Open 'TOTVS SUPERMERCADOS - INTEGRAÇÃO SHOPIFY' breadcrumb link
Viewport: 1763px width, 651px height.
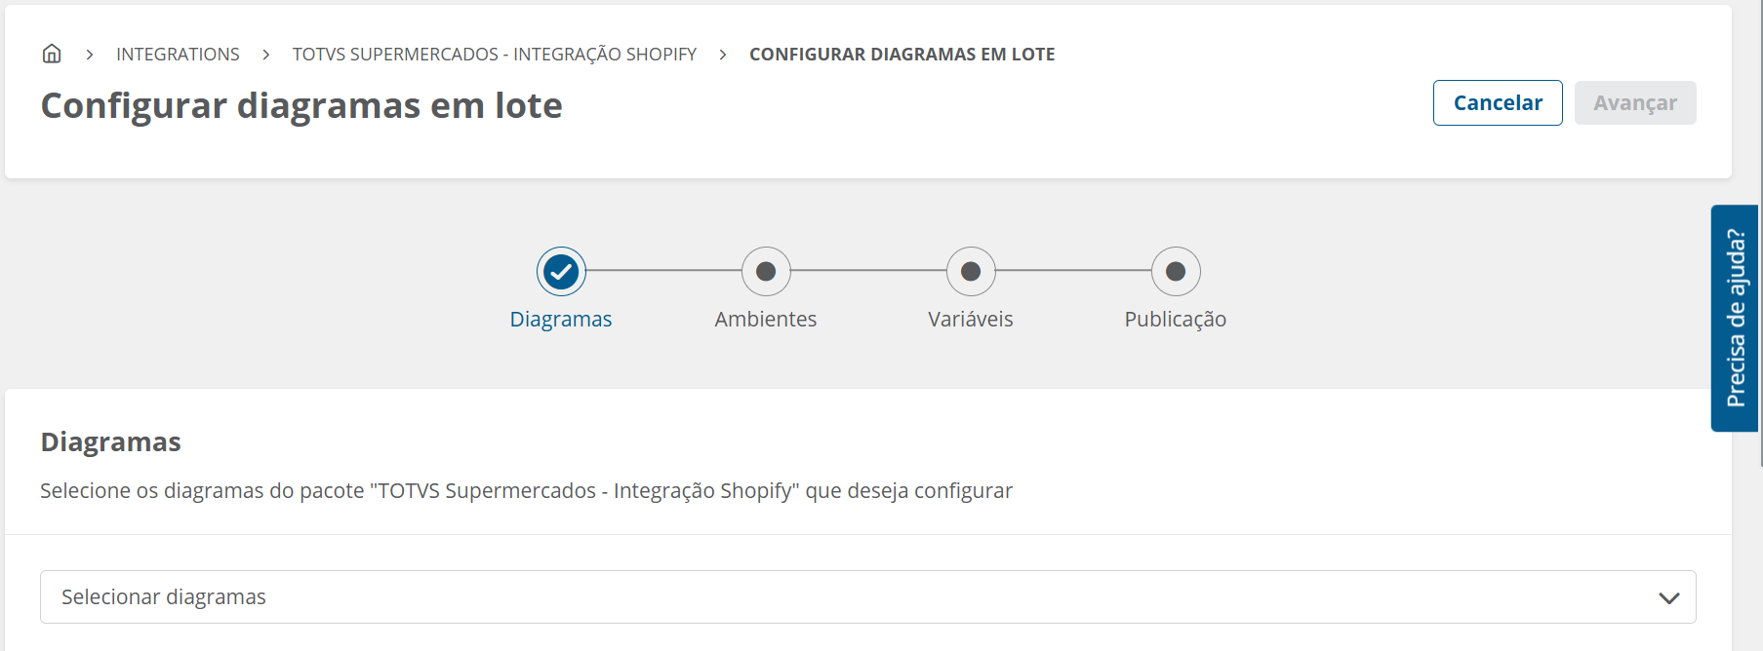494,54
